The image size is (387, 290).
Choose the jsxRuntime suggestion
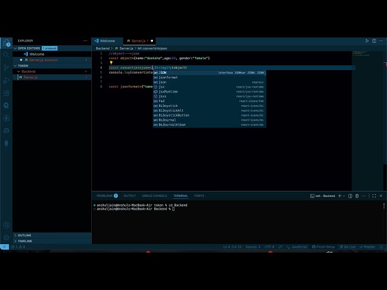[209, 91]
